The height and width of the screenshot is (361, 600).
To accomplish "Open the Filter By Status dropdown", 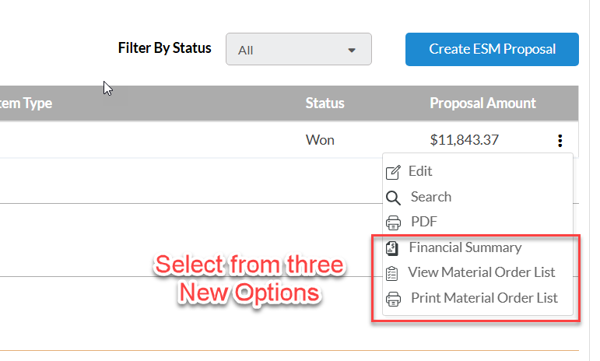I will tap(299, 49).
